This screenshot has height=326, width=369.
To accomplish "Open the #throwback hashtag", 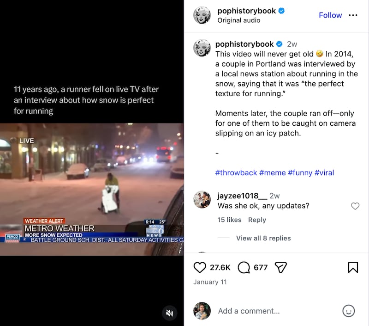I will click(x=236, y=172).
